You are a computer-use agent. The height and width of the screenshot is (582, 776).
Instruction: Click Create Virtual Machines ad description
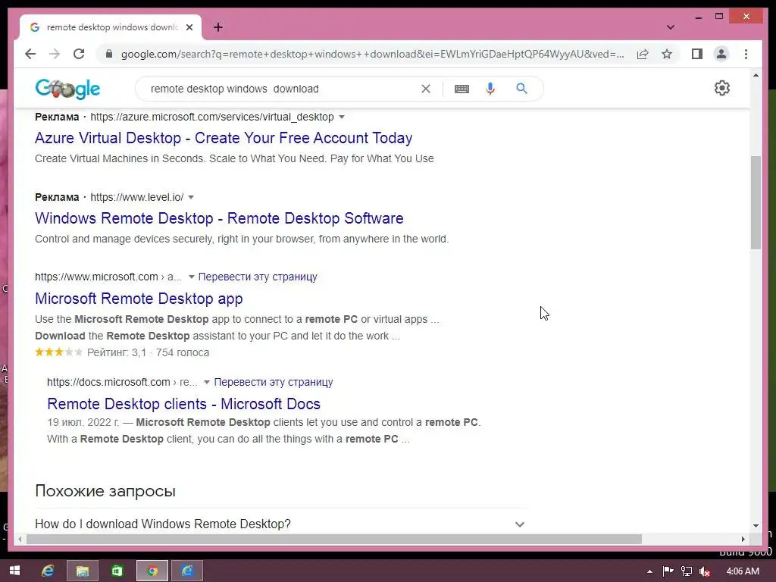234,159
